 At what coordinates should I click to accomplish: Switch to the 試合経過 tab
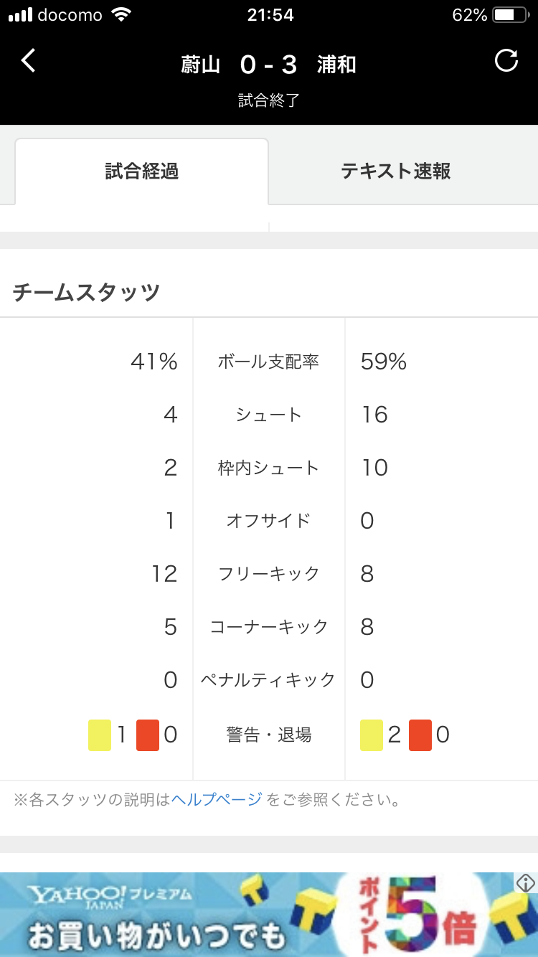click(x=141, y=171)
